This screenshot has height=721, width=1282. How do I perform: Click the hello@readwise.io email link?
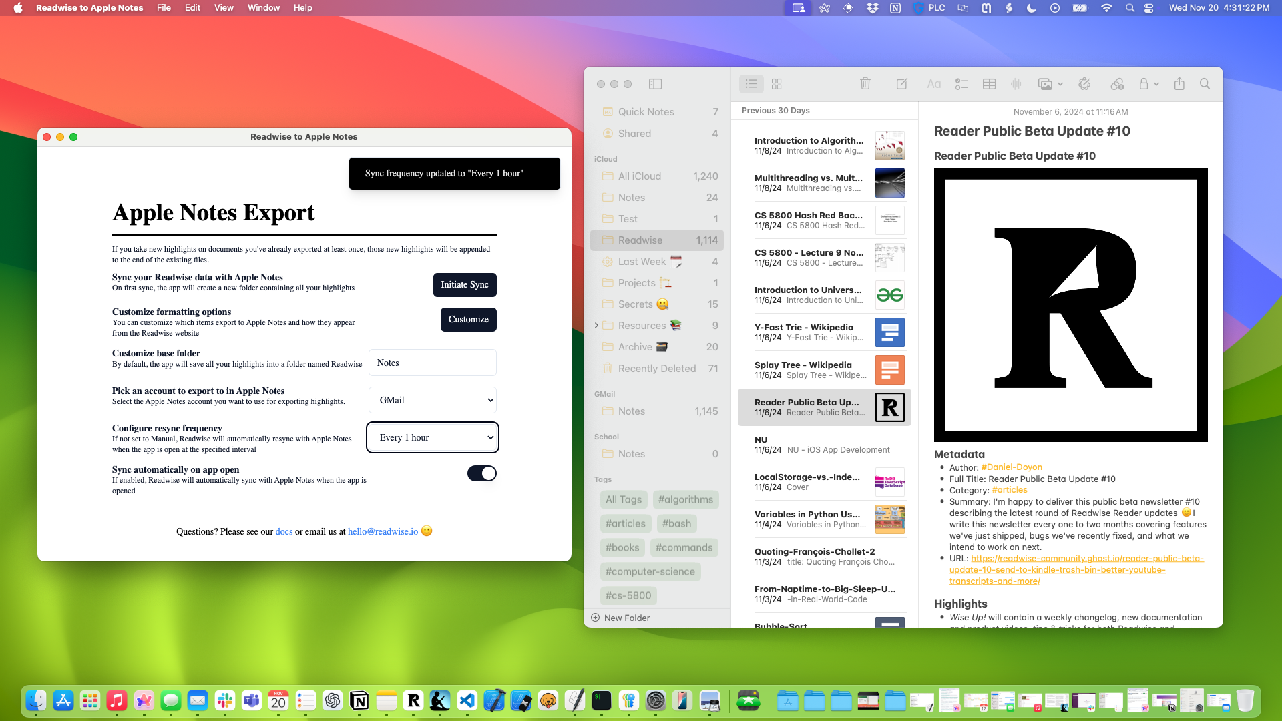click(x=383, y=532)
